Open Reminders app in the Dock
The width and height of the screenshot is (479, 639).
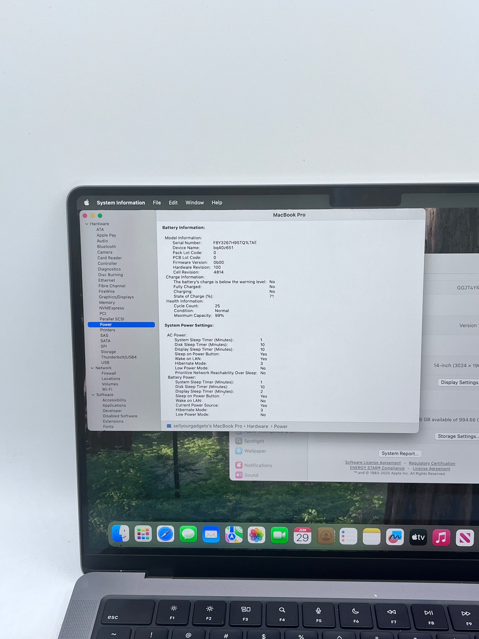(x=348, y=537)
